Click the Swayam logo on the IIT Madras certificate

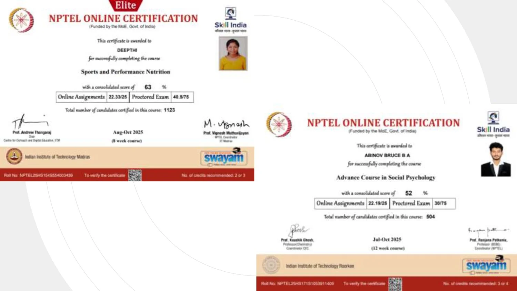pyautogui.click(x=223, y=157)
